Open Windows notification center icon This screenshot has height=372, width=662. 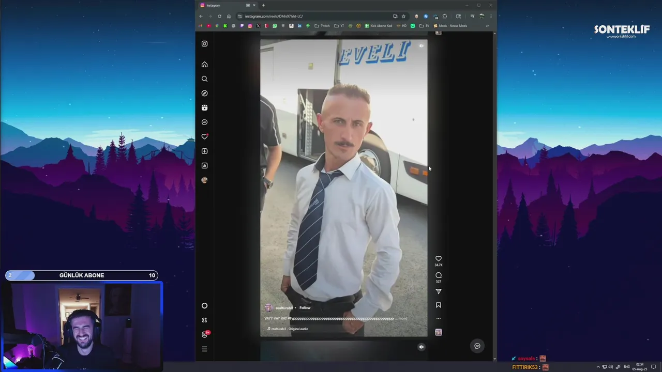tap(654, 367)
